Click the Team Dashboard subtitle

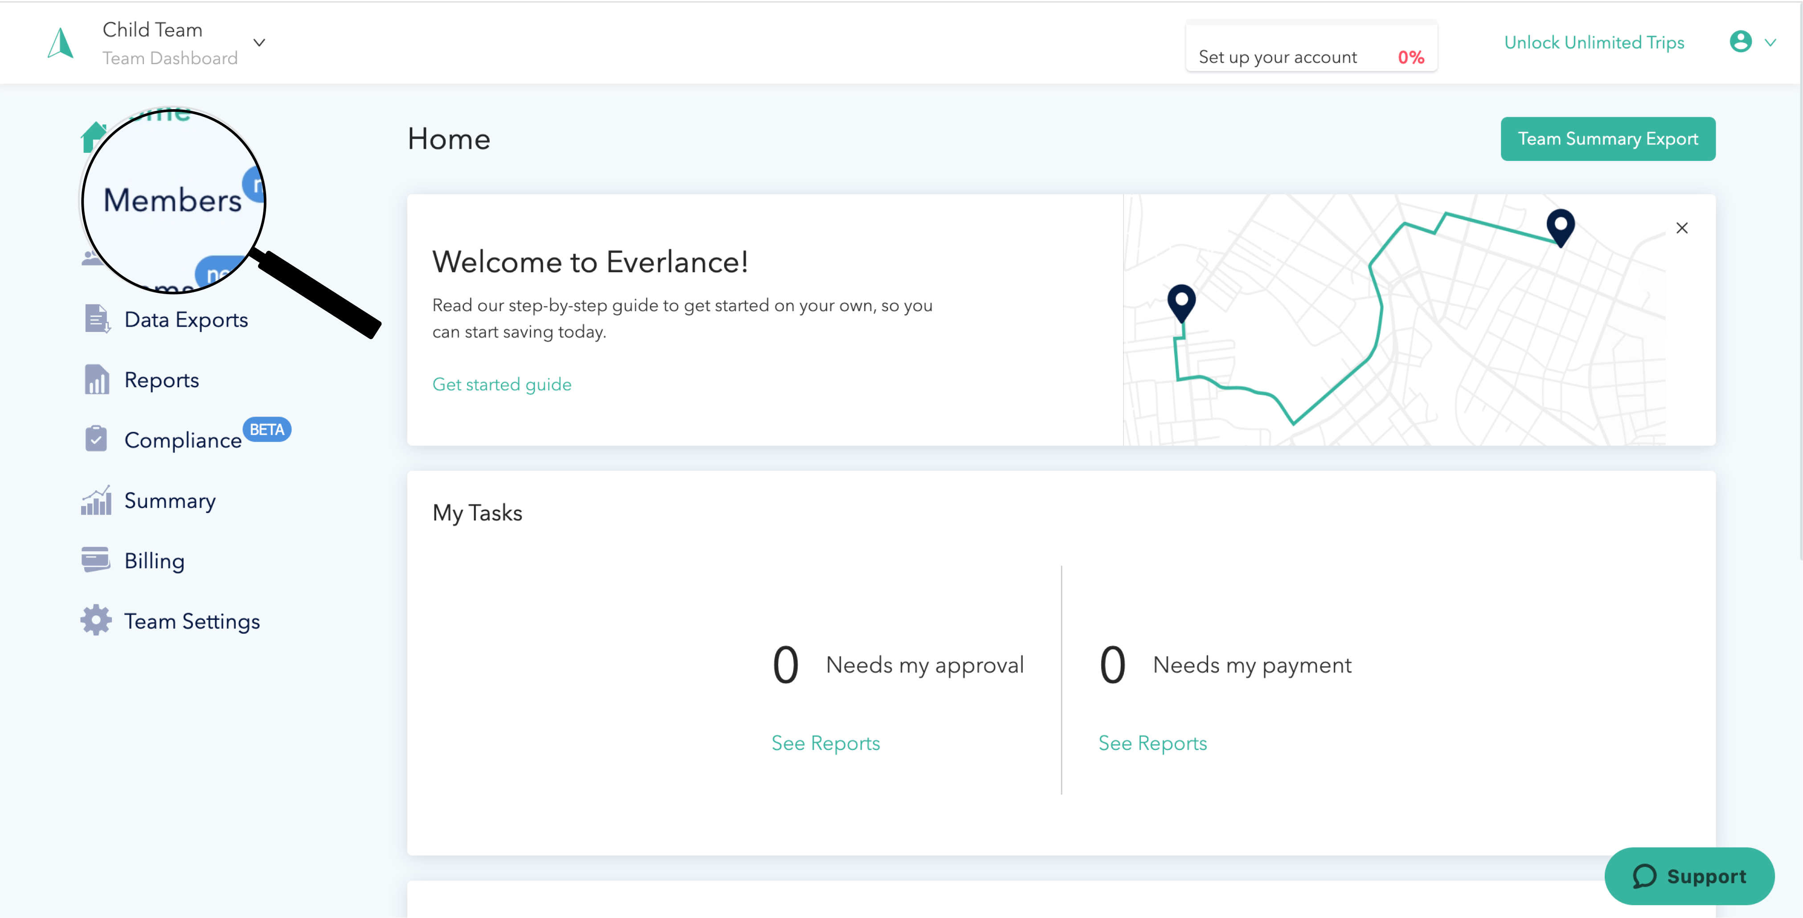[x=170, y=58]
